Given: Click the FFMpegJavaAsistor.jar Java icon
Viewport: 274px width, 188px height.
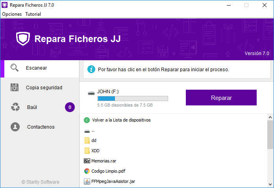Looking at the screenshot, I should pyautogui.click(x=87, y=181).
